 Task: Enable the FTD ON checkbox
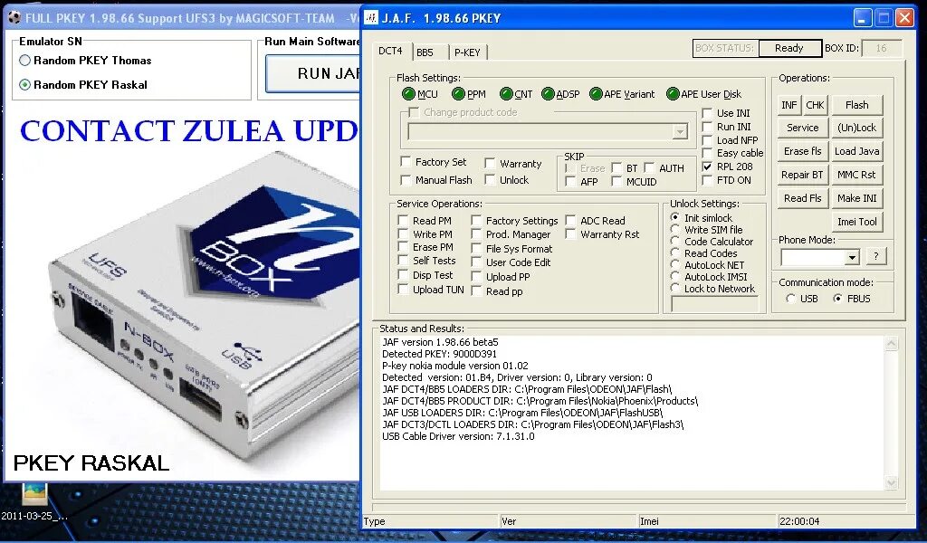coord(707,180)
